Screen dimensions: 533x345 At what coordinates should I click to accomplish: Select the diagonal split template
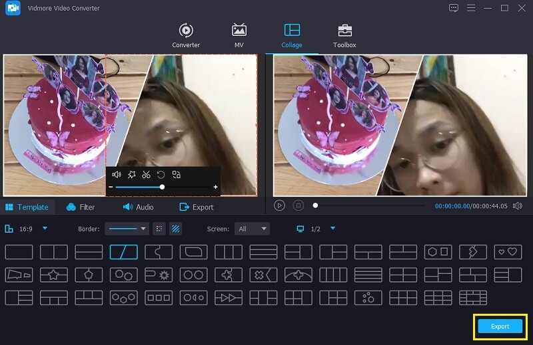[x=124, y=252]
